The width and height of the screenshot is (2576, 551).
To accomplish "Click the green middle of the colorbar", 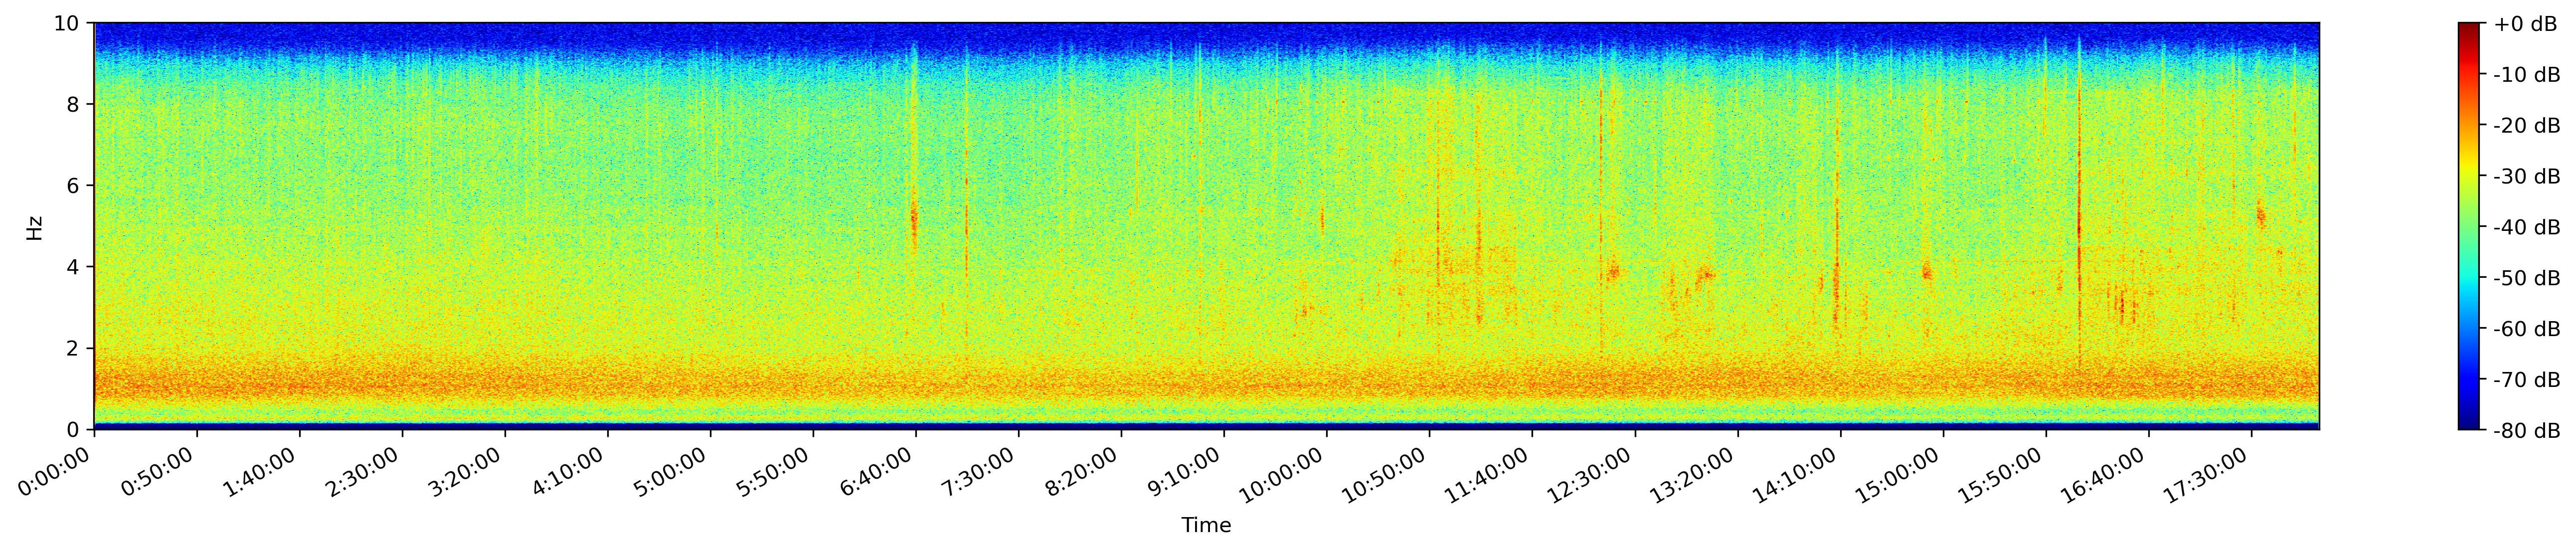I will coord(2468,226).
